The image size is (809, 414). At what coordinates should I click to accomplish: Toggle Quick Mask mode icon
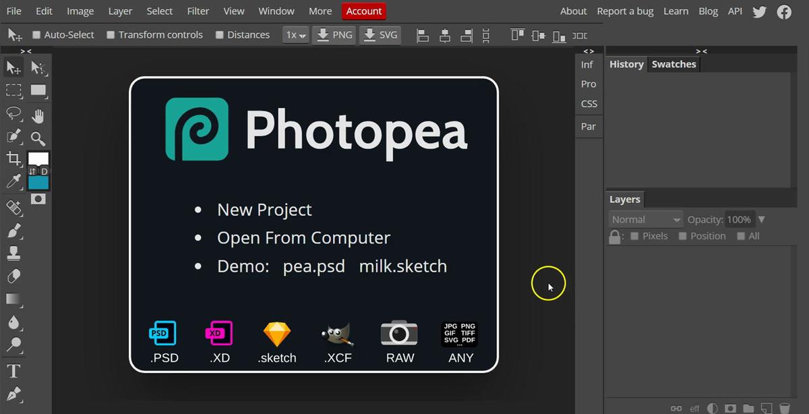click(38, 199)
